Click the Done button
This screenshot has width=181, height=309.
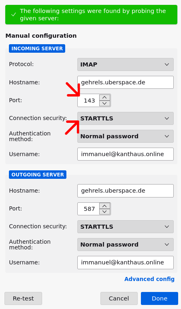tap(160, 298)
